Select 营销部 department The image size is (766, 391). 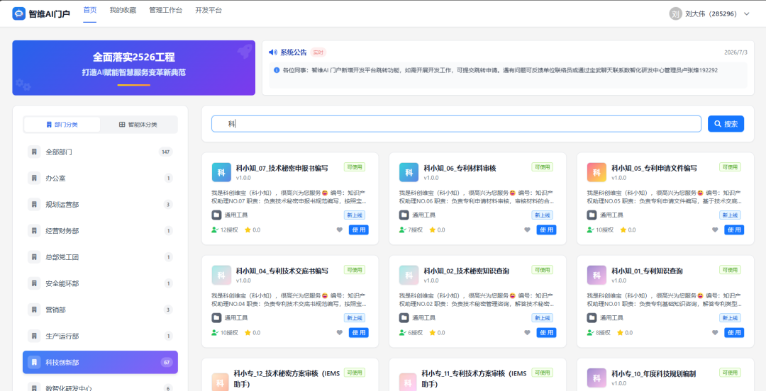tap(100, 310)
